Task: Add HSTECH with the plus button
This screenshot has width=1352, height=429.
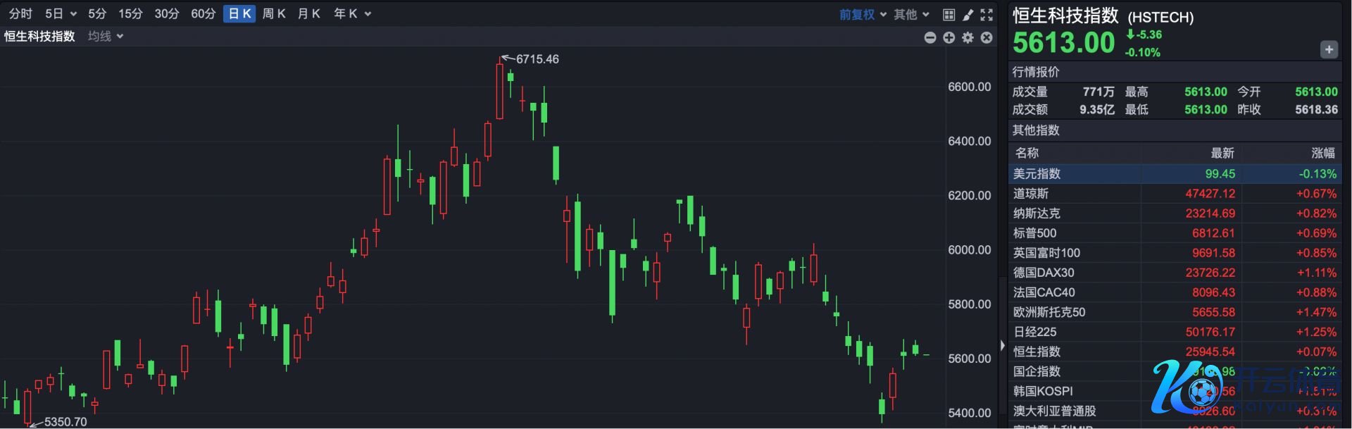Action: pyautogui.click(x=1329, y=49)
